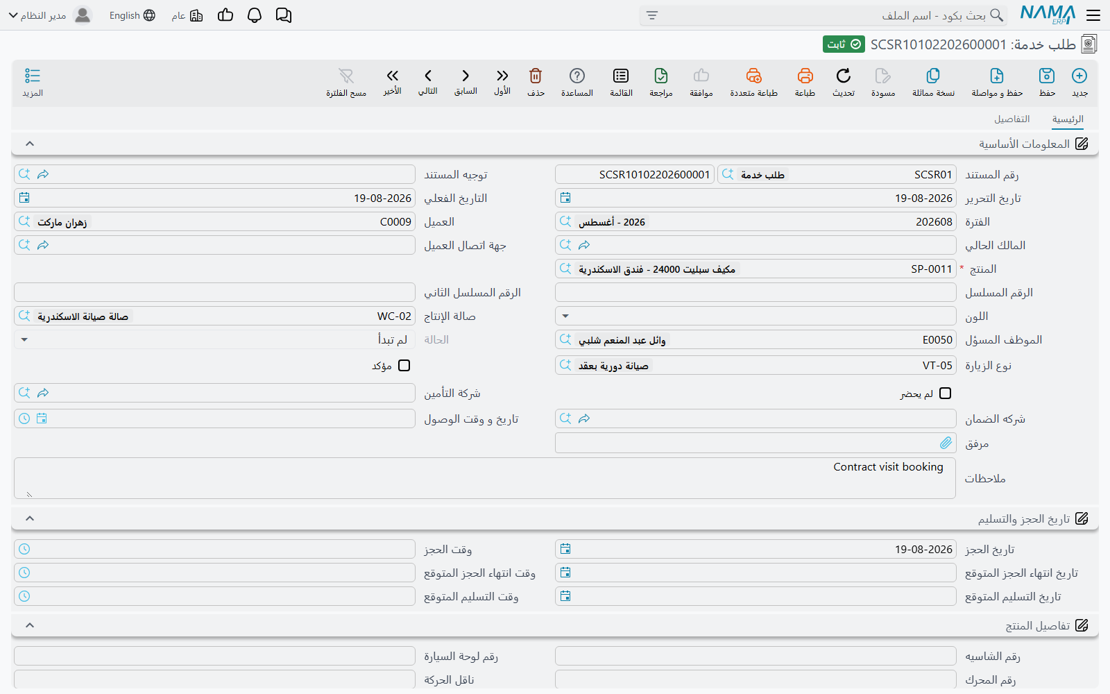Collapse the تفاصيل المنتج section
This screenshot has height=694, width=1110.
30,625
